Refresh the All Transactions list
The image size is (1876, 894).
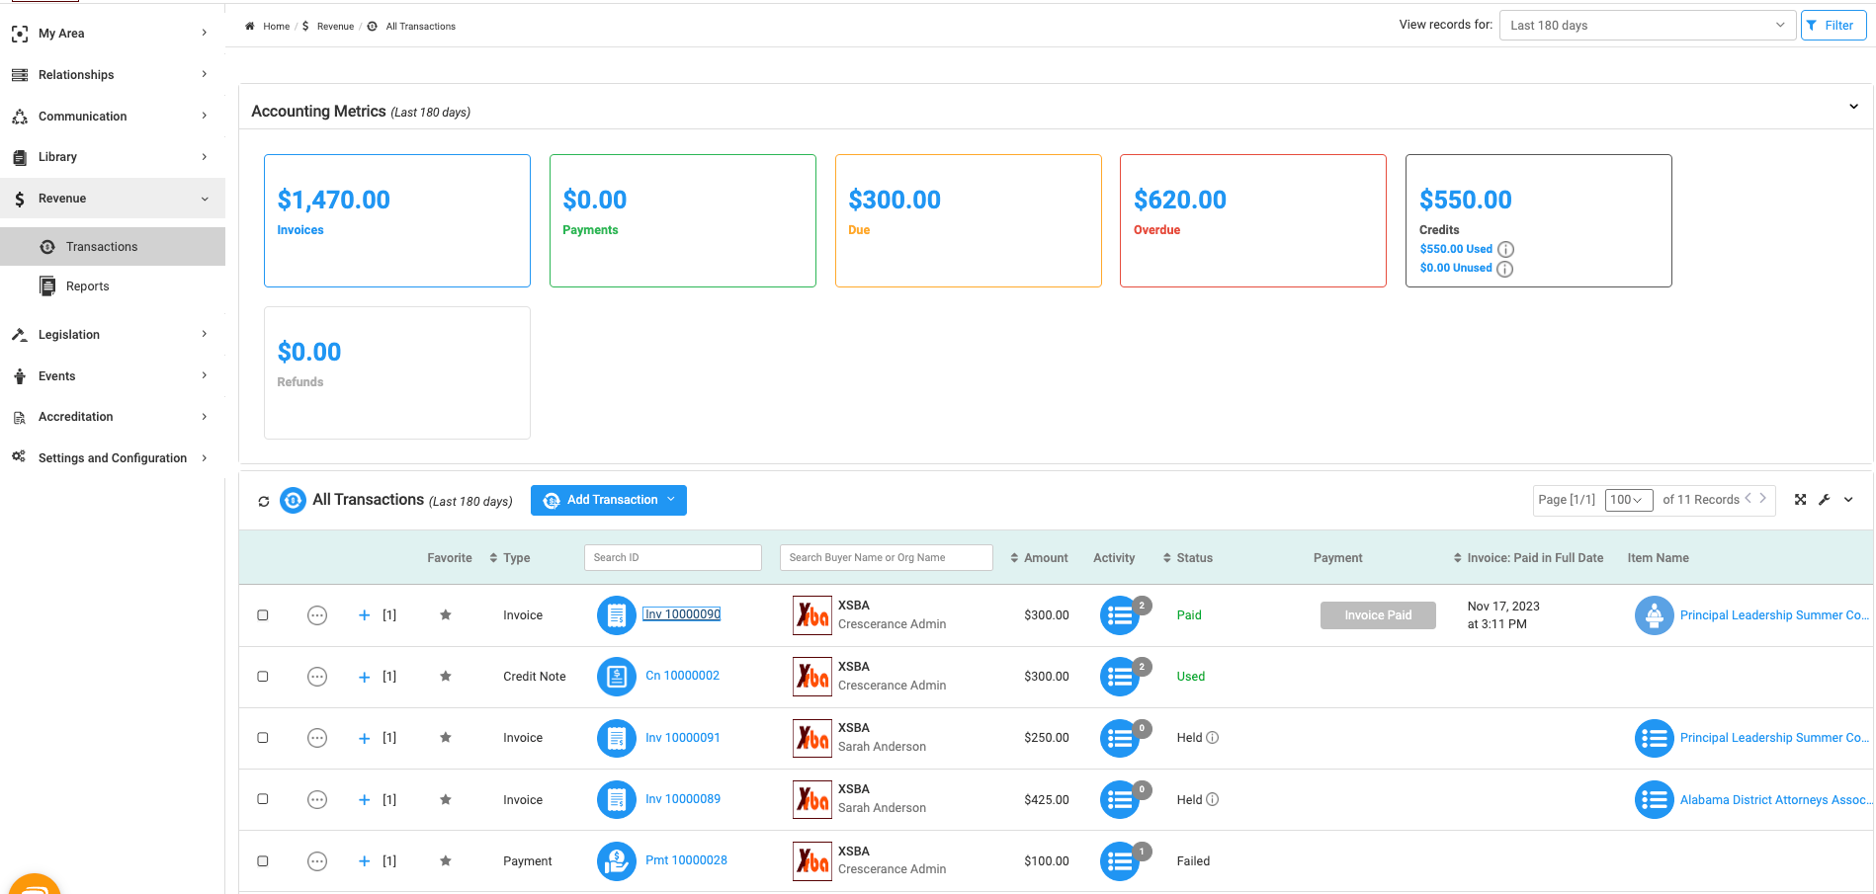(x=264, y=501)
